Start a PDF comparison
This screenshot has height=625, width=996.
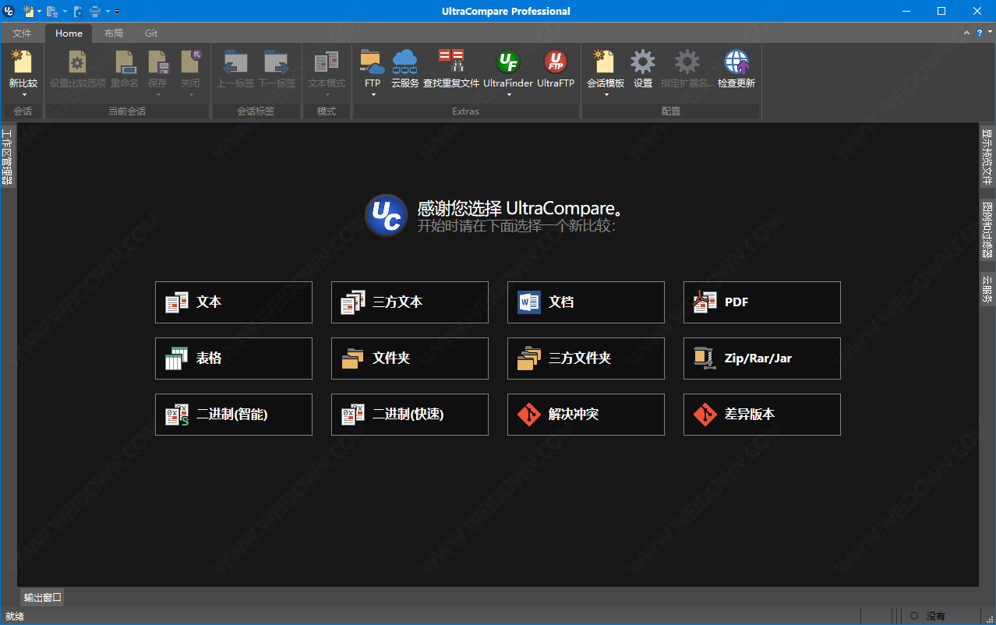762,302
